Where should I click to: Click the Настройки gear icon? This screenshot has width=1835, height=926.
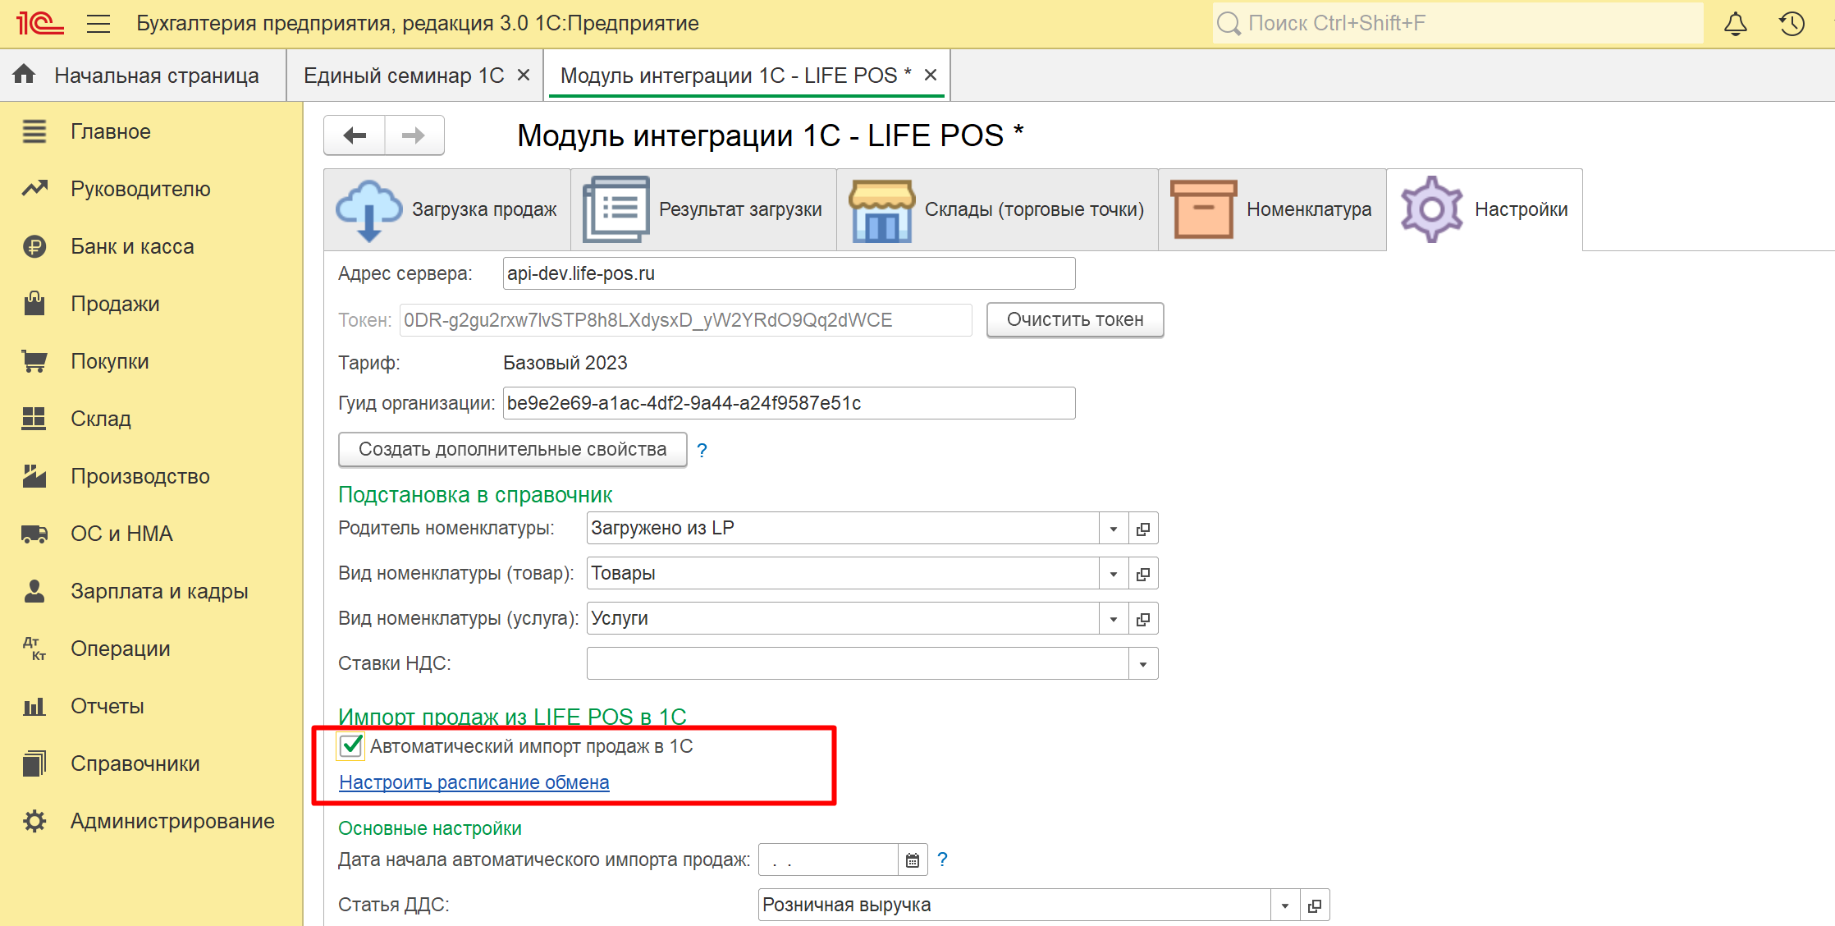(1432, 209)
